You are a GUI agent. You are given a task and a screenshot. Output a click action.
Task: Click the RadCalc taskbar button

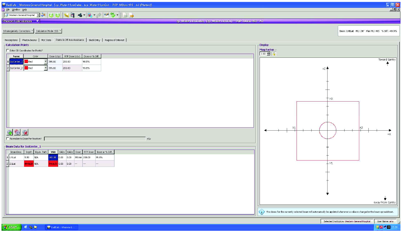(61, 227)
